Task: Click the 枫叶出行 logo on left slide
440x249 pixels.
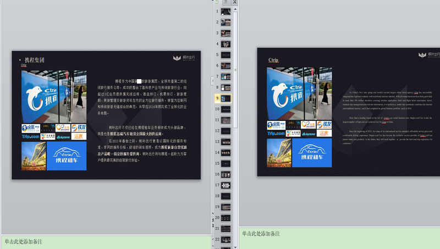Action: click(x=184, y=58)
